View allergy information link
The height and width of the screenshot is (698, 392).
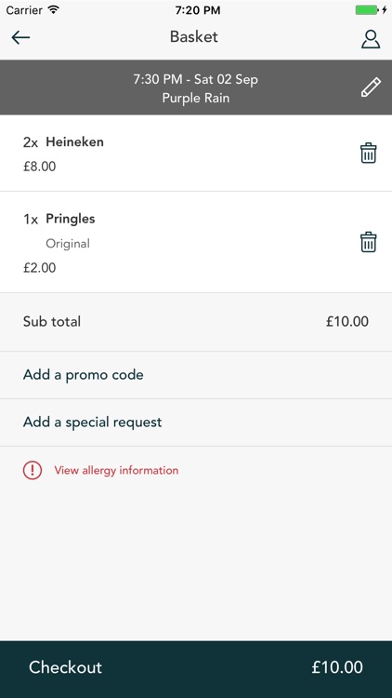pyautogui.click(x=116, y=471)
